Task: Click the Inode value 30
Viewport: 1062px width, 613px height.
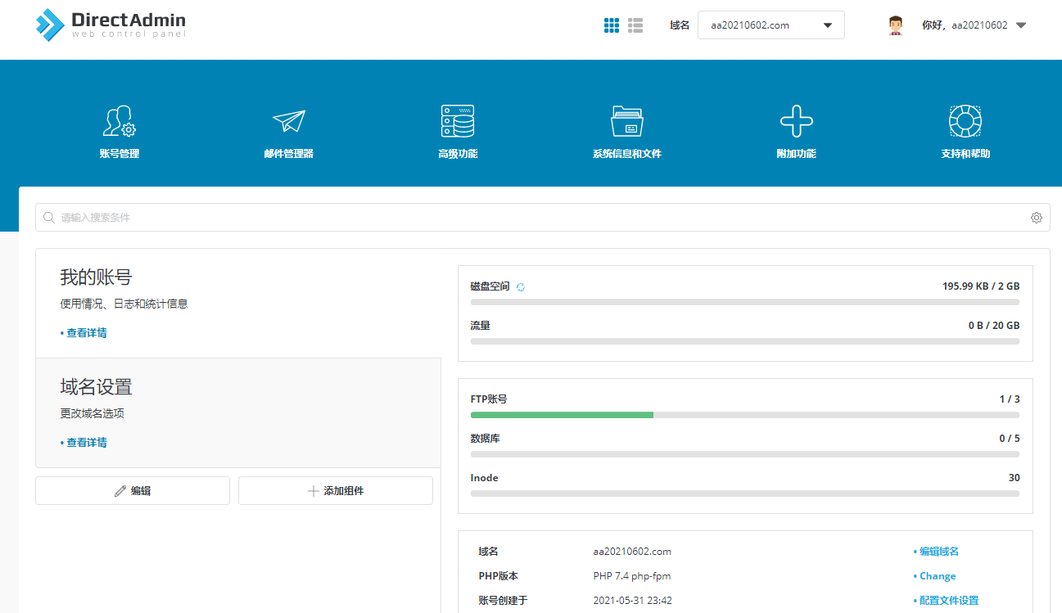Action: 1015,478
